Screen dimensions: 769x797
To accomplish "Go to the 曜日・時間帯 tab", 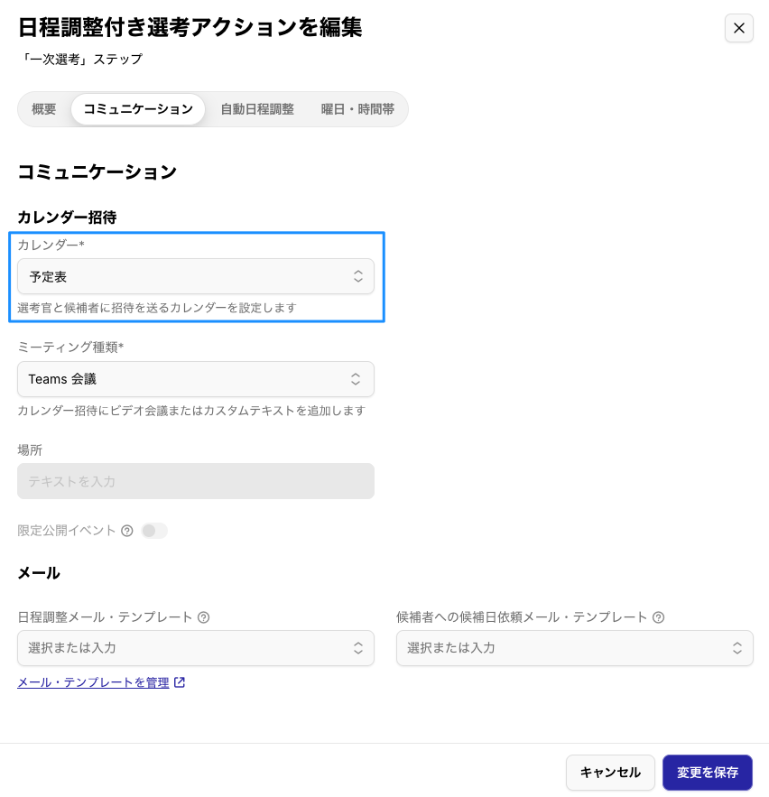I will [357, 109].
